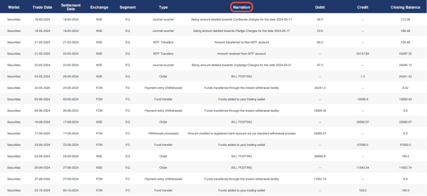
Task: Click the Debit column header
Action: click(320, 7)
